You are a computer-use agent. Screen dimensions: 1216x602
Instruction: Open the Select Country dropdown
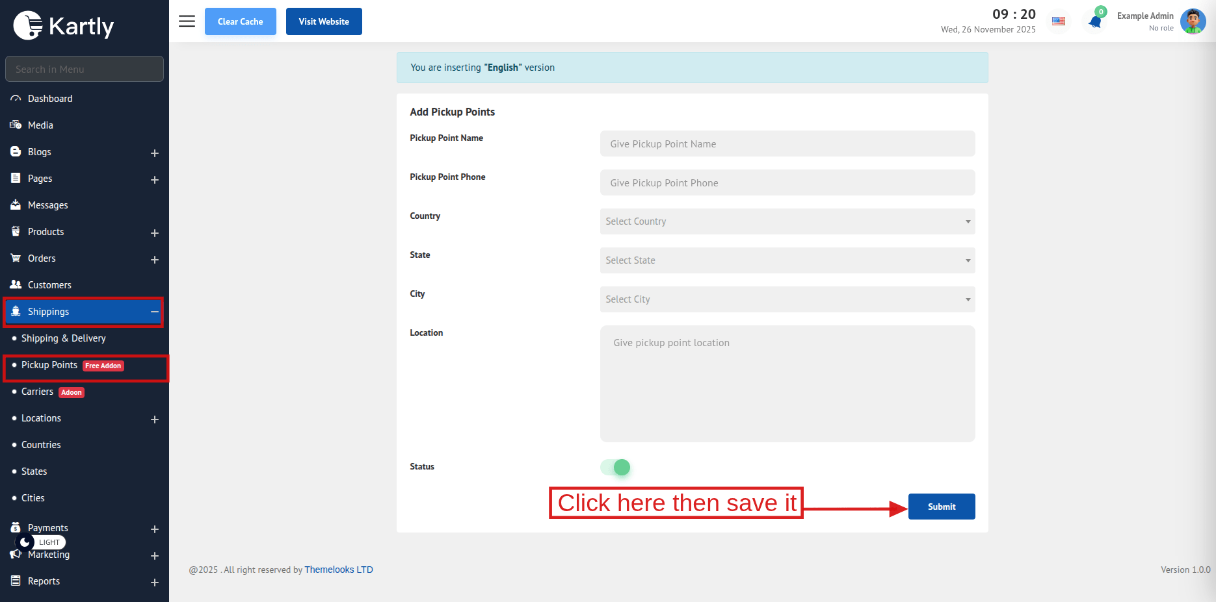787,221
